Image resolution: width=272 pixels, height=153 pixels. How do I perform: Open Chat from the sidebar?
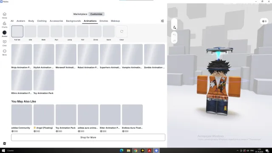click(5, 43)
